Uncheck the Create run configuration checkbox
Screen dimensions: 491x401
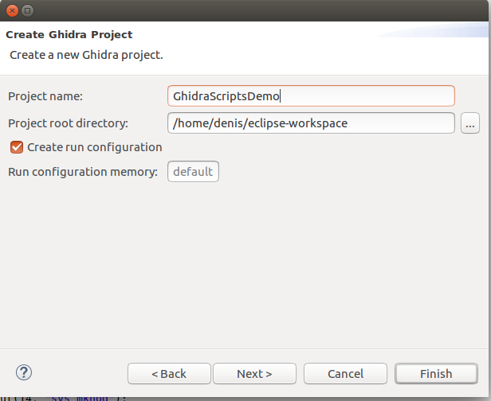(16, 147)
